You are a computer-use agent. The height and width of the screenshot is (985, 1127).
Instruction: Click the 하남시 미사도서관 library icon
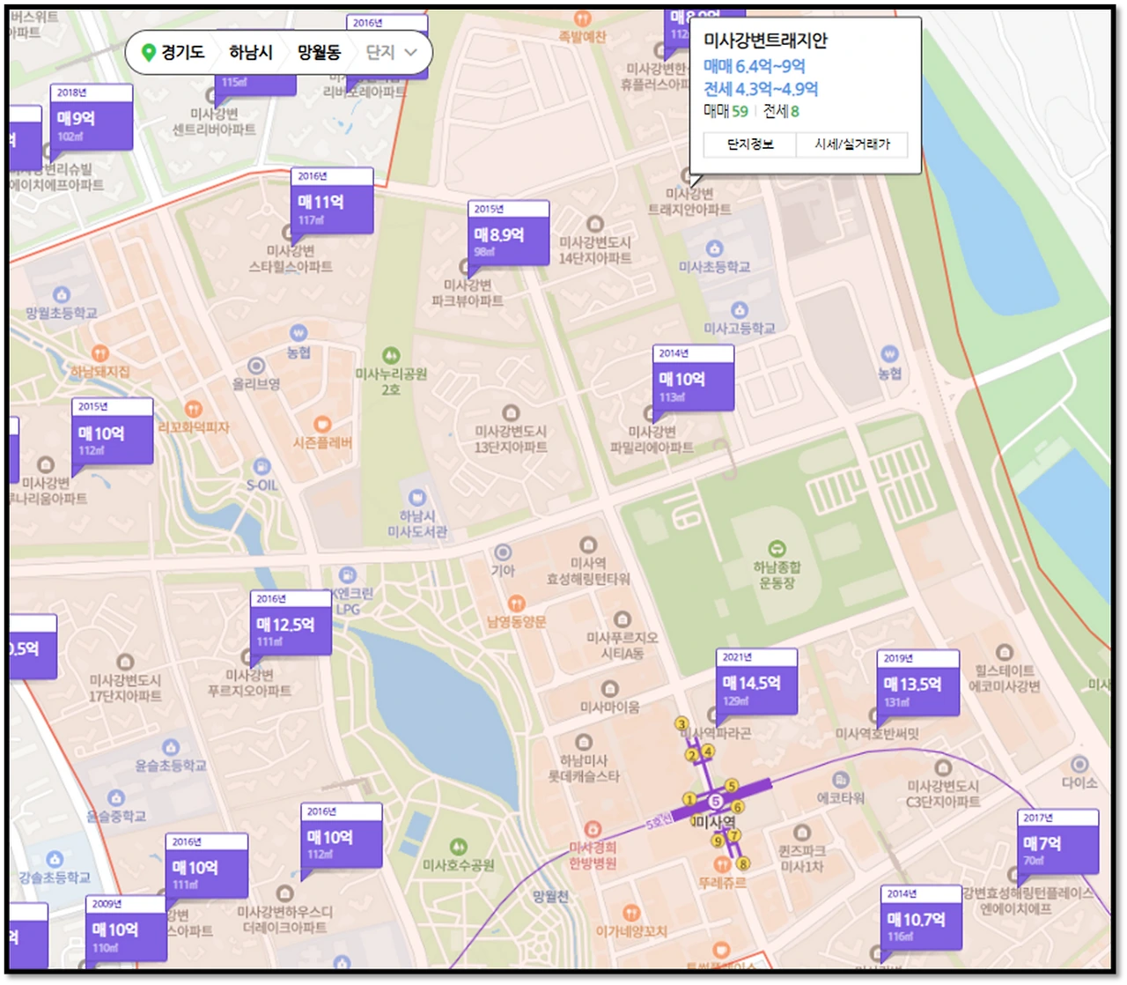417,497
